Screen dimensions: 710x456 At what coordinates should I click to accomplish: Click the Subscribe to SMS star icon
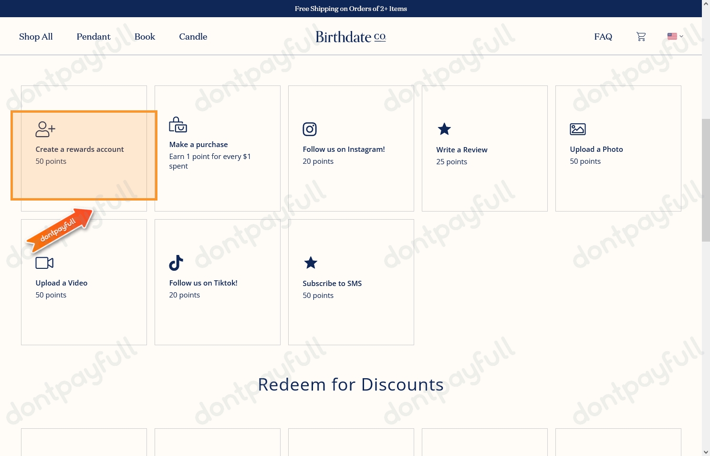click(x=310, y=263)
